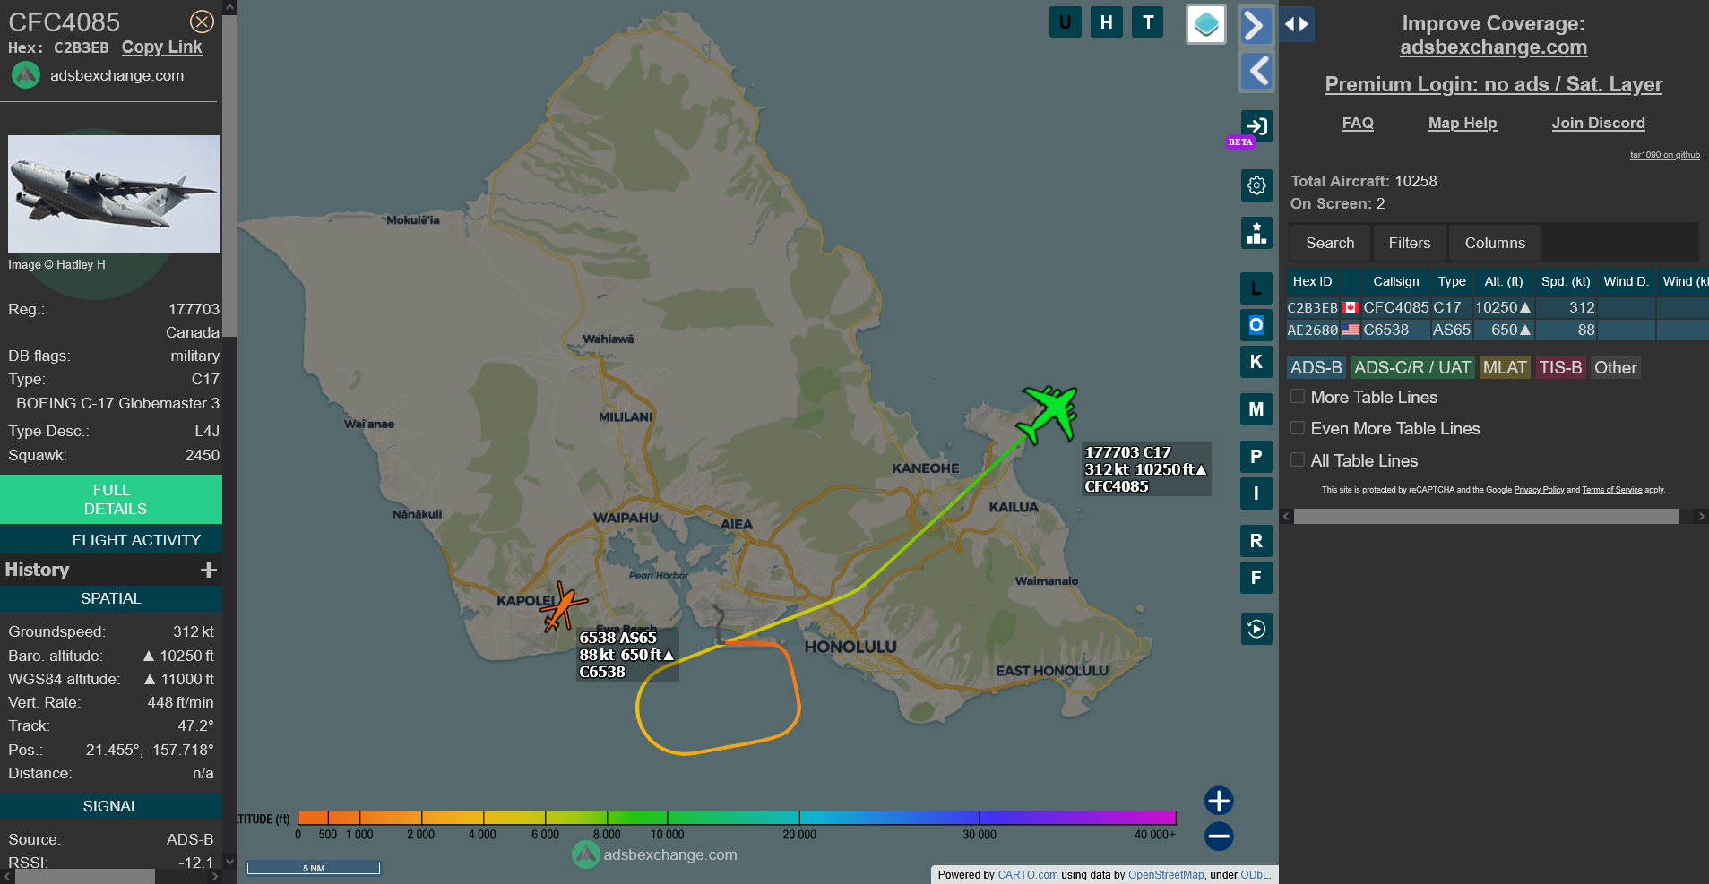Sort table by Spd. (kt) column
Screen dimensions: 1709x884
click(x=1566, y=281)
